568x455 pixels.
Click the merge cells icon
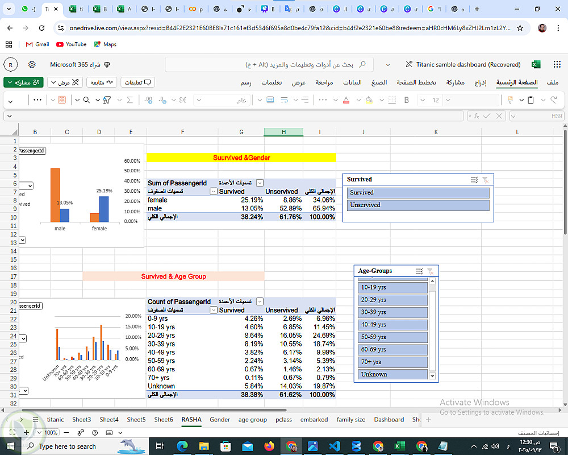tap(270, 100)
